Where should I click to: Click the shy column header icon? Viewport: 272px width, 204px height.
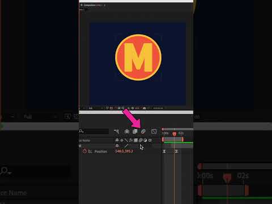pyautogui.click(x=117, y=140)
